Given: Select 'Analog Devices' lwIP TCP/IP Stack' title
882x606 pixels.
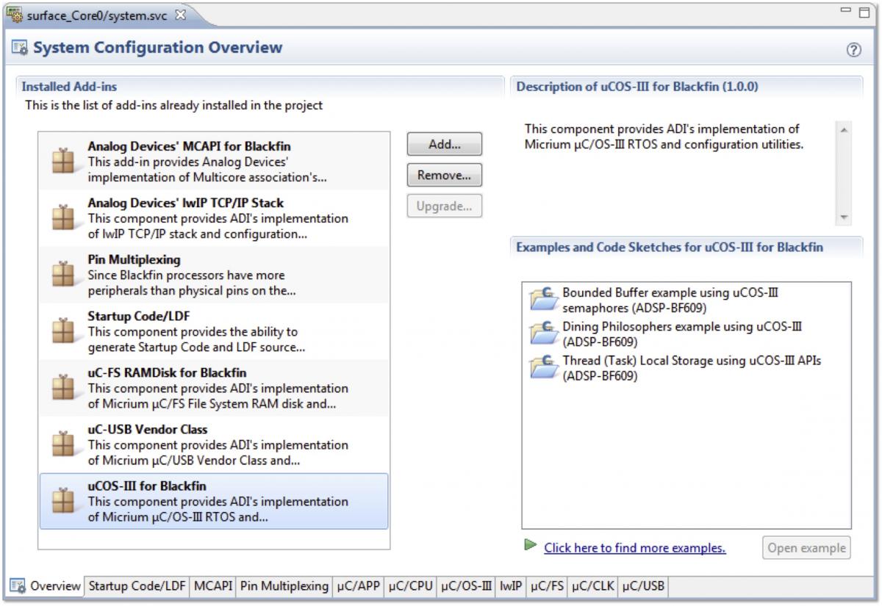Looking at the screenshot, I should click(185, 203).
